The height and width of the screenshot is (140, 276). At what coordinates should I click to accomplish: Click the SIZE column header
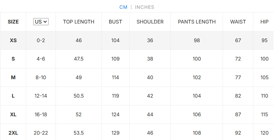[x=13, y=22]
